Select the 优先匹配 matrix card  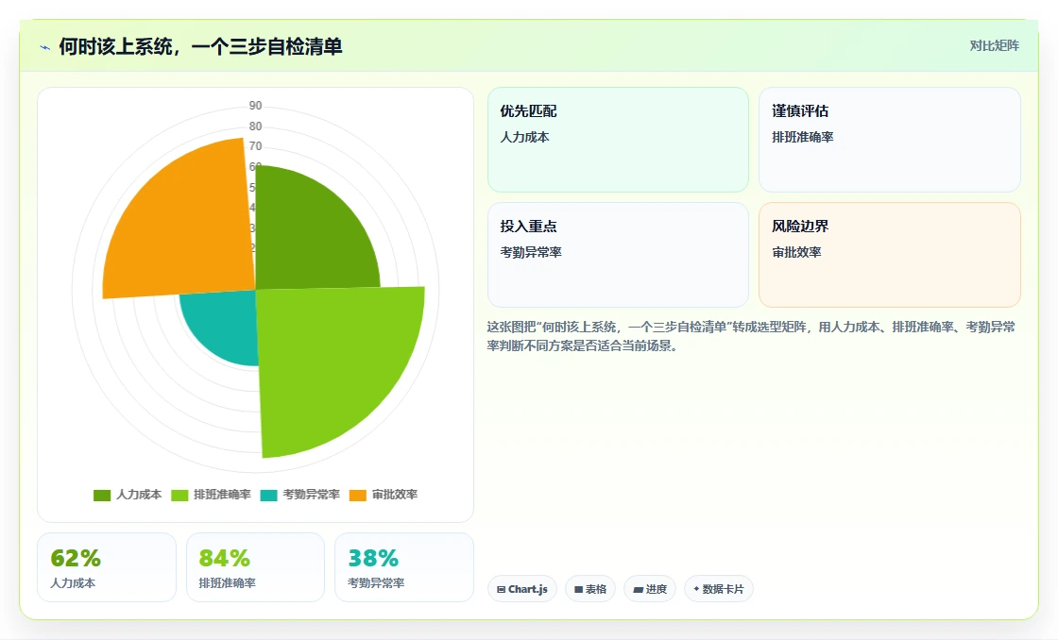[618, 140]
